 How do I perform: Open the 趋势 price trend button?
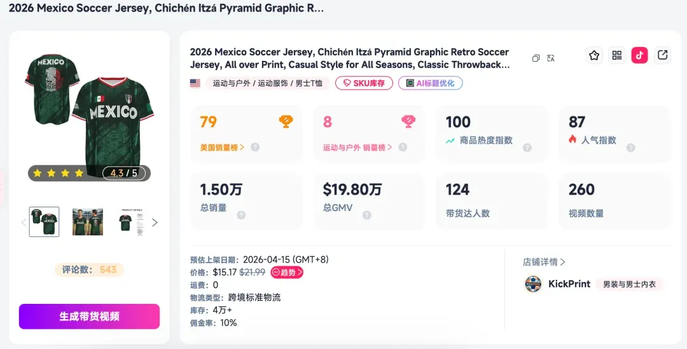coord(287,272)
